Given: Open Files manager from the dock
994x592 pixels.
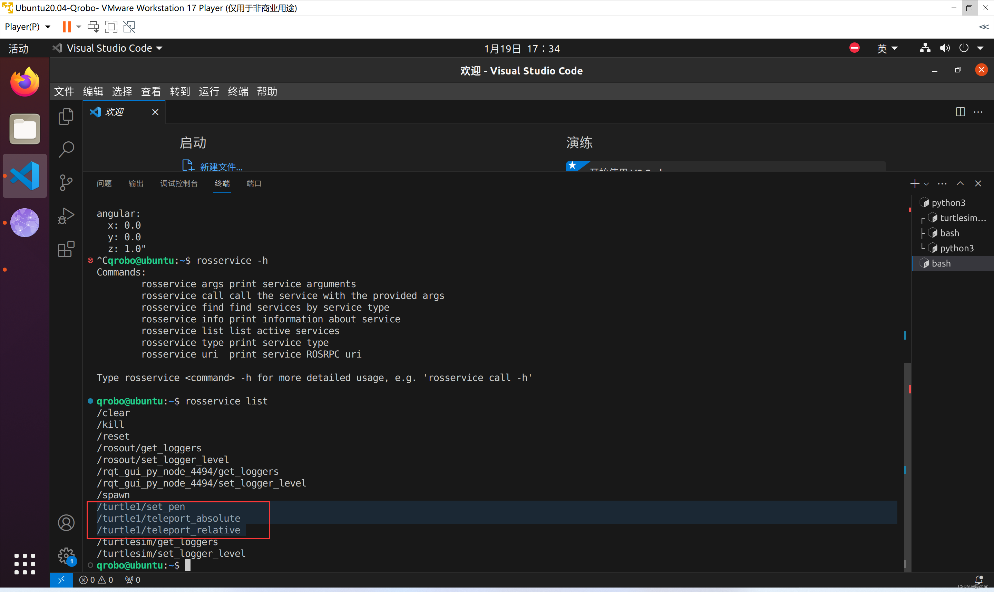Looking at the screenshot, I should coord(25,129).
